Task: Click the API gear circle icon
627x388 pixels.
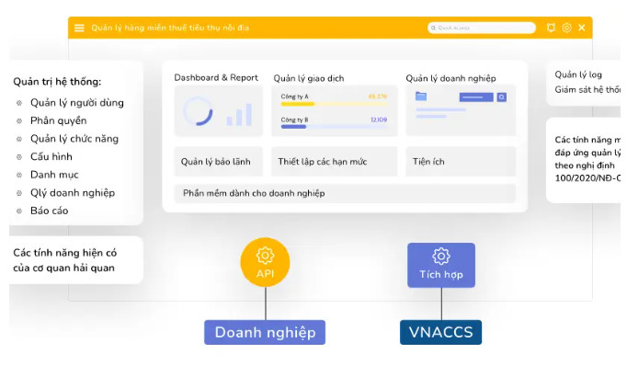Action: (265, 256)
